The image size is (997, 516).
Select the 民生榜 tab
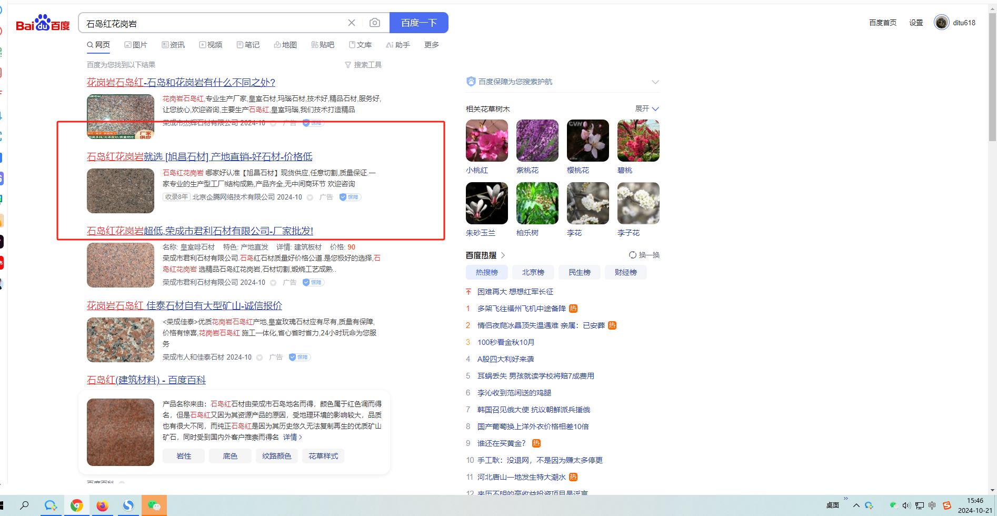(x=580, y=272)
